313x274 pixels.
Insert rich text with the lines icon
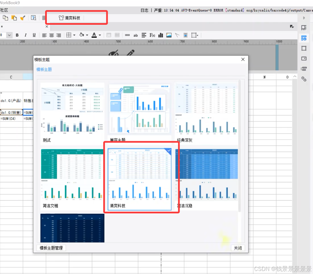pos(144,35)
